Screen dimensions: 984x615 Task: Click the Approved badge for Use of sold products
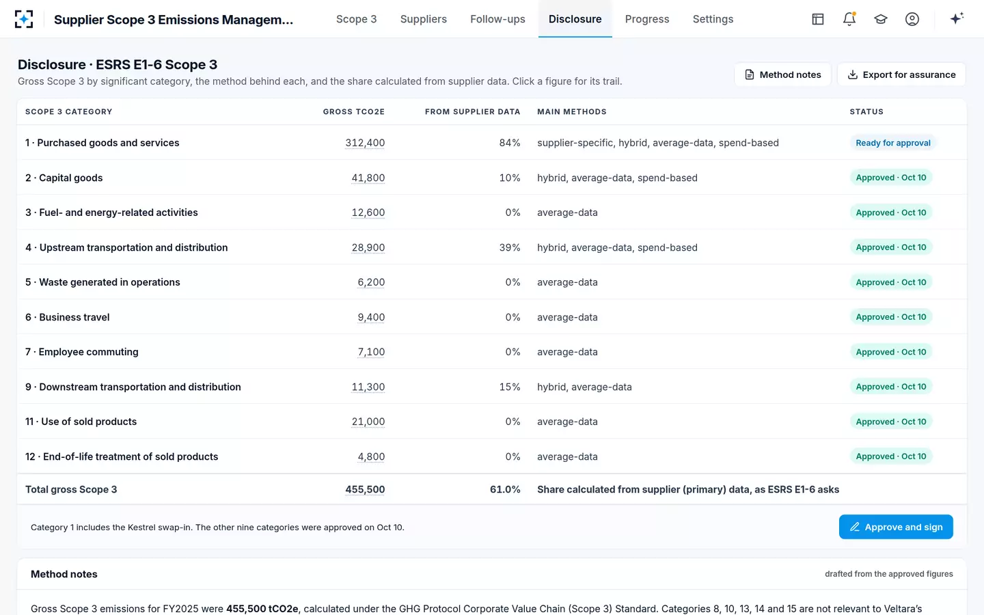(891, 422)
